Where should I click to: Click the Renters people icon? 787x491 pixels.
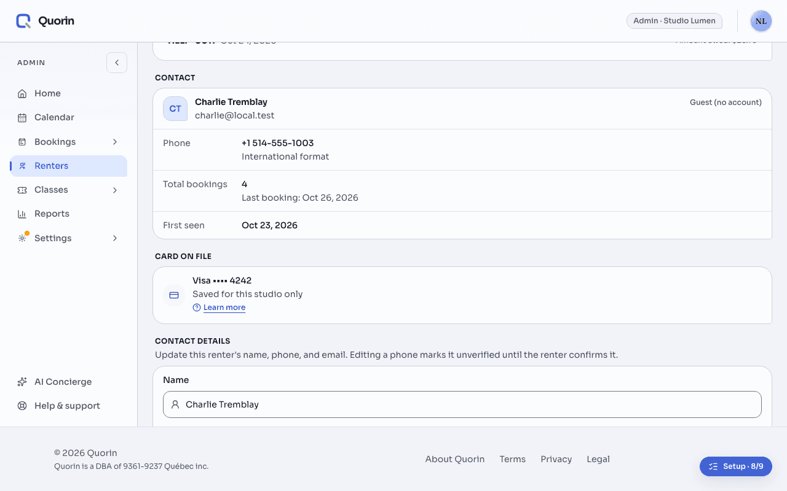pos(22,166)
